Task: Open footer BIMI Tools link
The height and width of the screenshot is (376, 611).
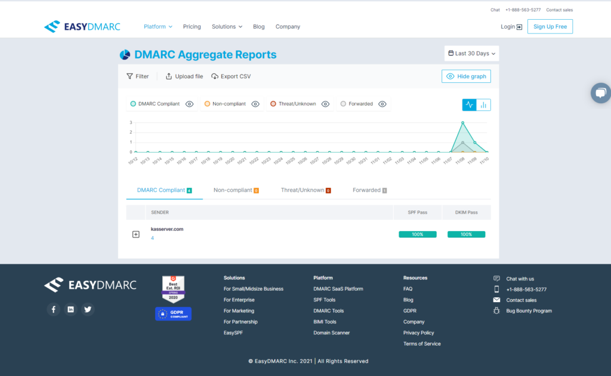Action: (325, 322)
